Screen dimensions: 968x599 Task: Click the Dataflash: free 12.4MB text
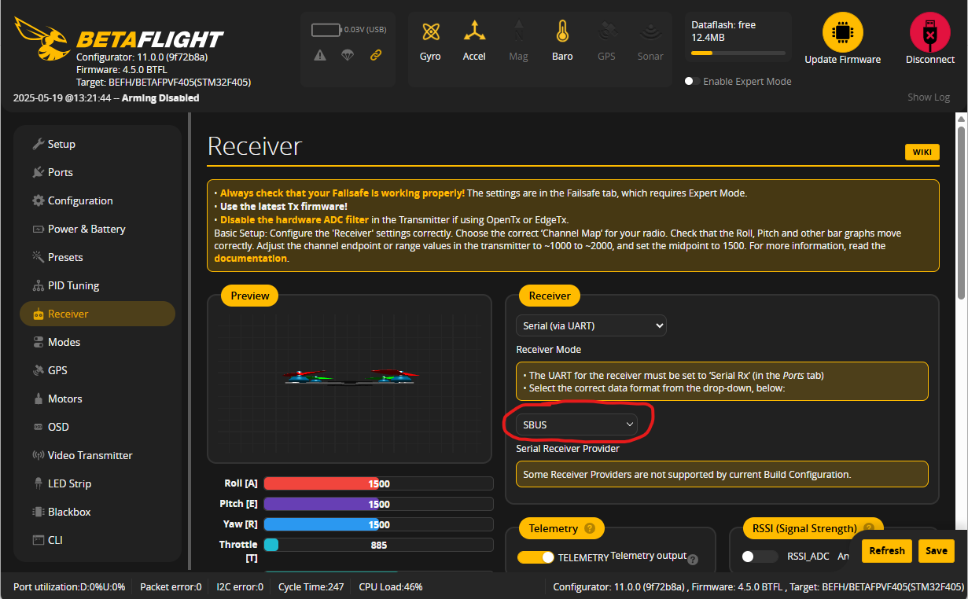723,31
